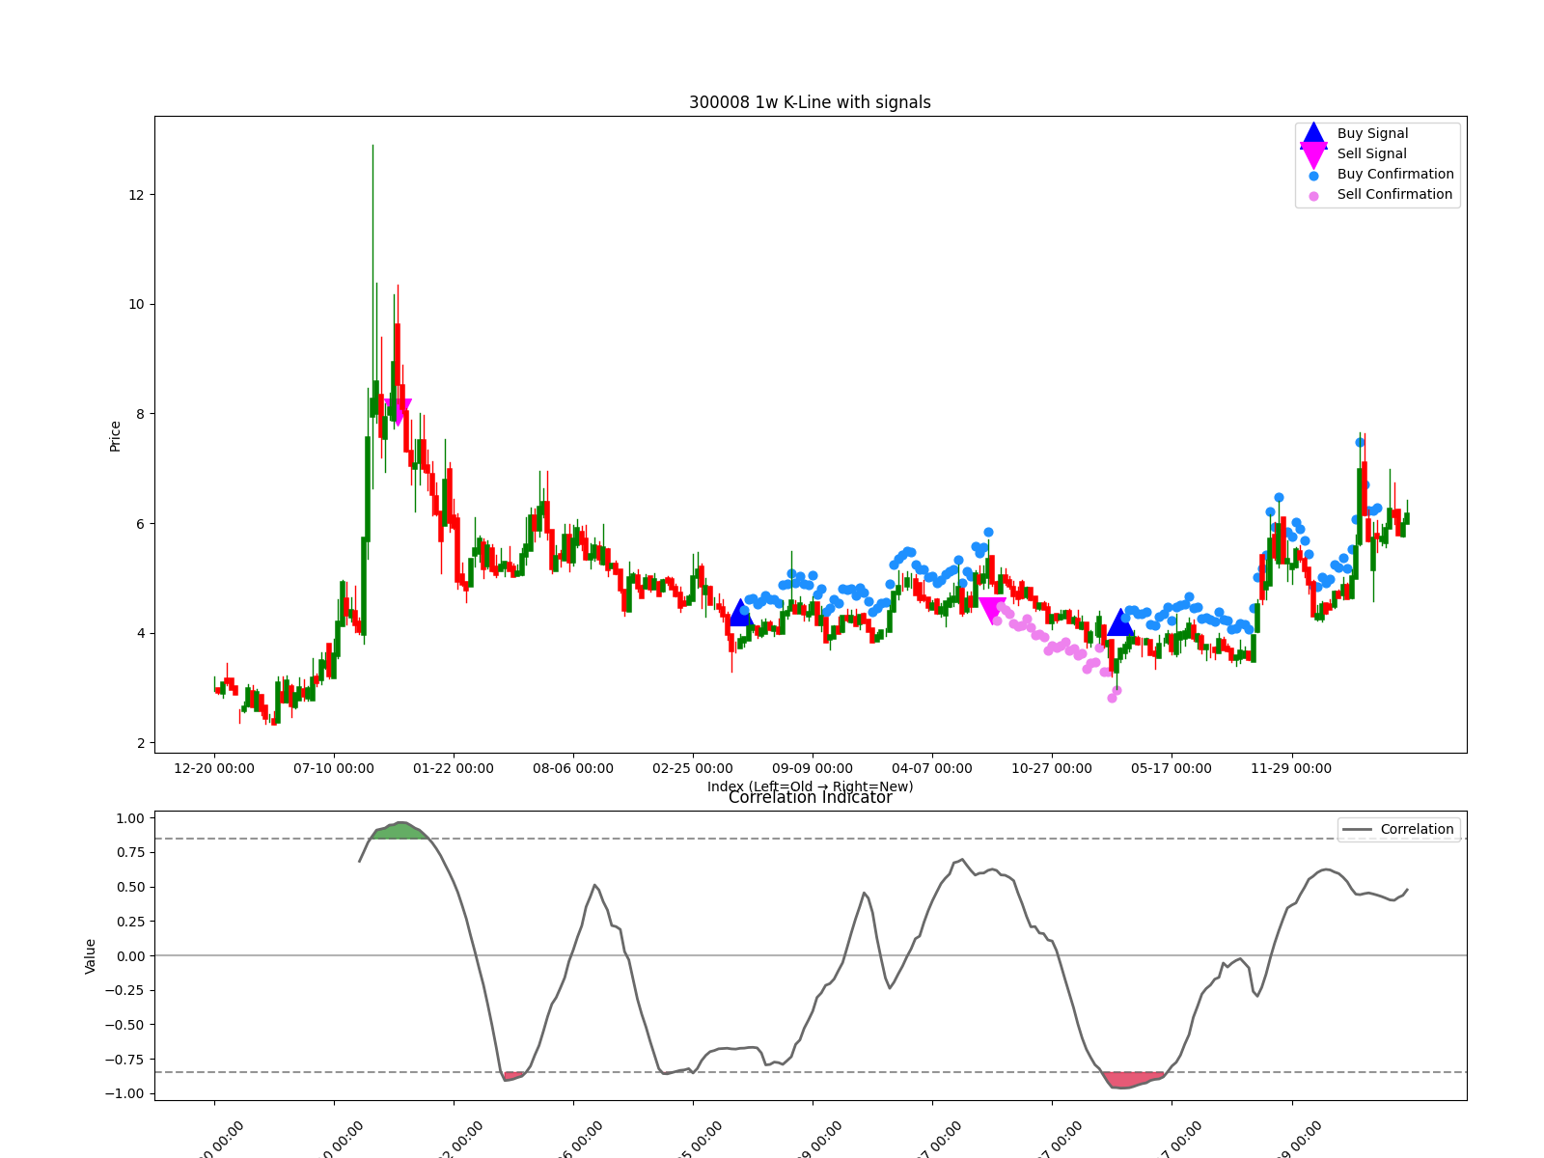Click the '04-07 00:00' x-axis tick label
Viewport: 1544px width, 1158px height.
pos(932,769)
